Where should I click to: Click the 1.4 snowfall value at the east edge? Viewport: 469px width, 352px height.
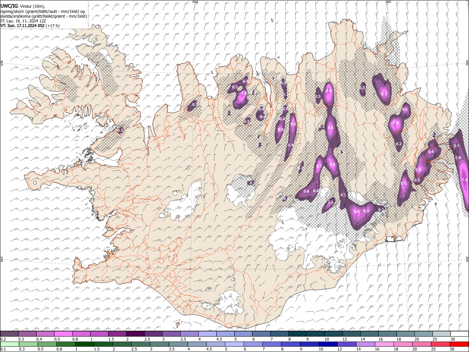(x=465, y=180)
